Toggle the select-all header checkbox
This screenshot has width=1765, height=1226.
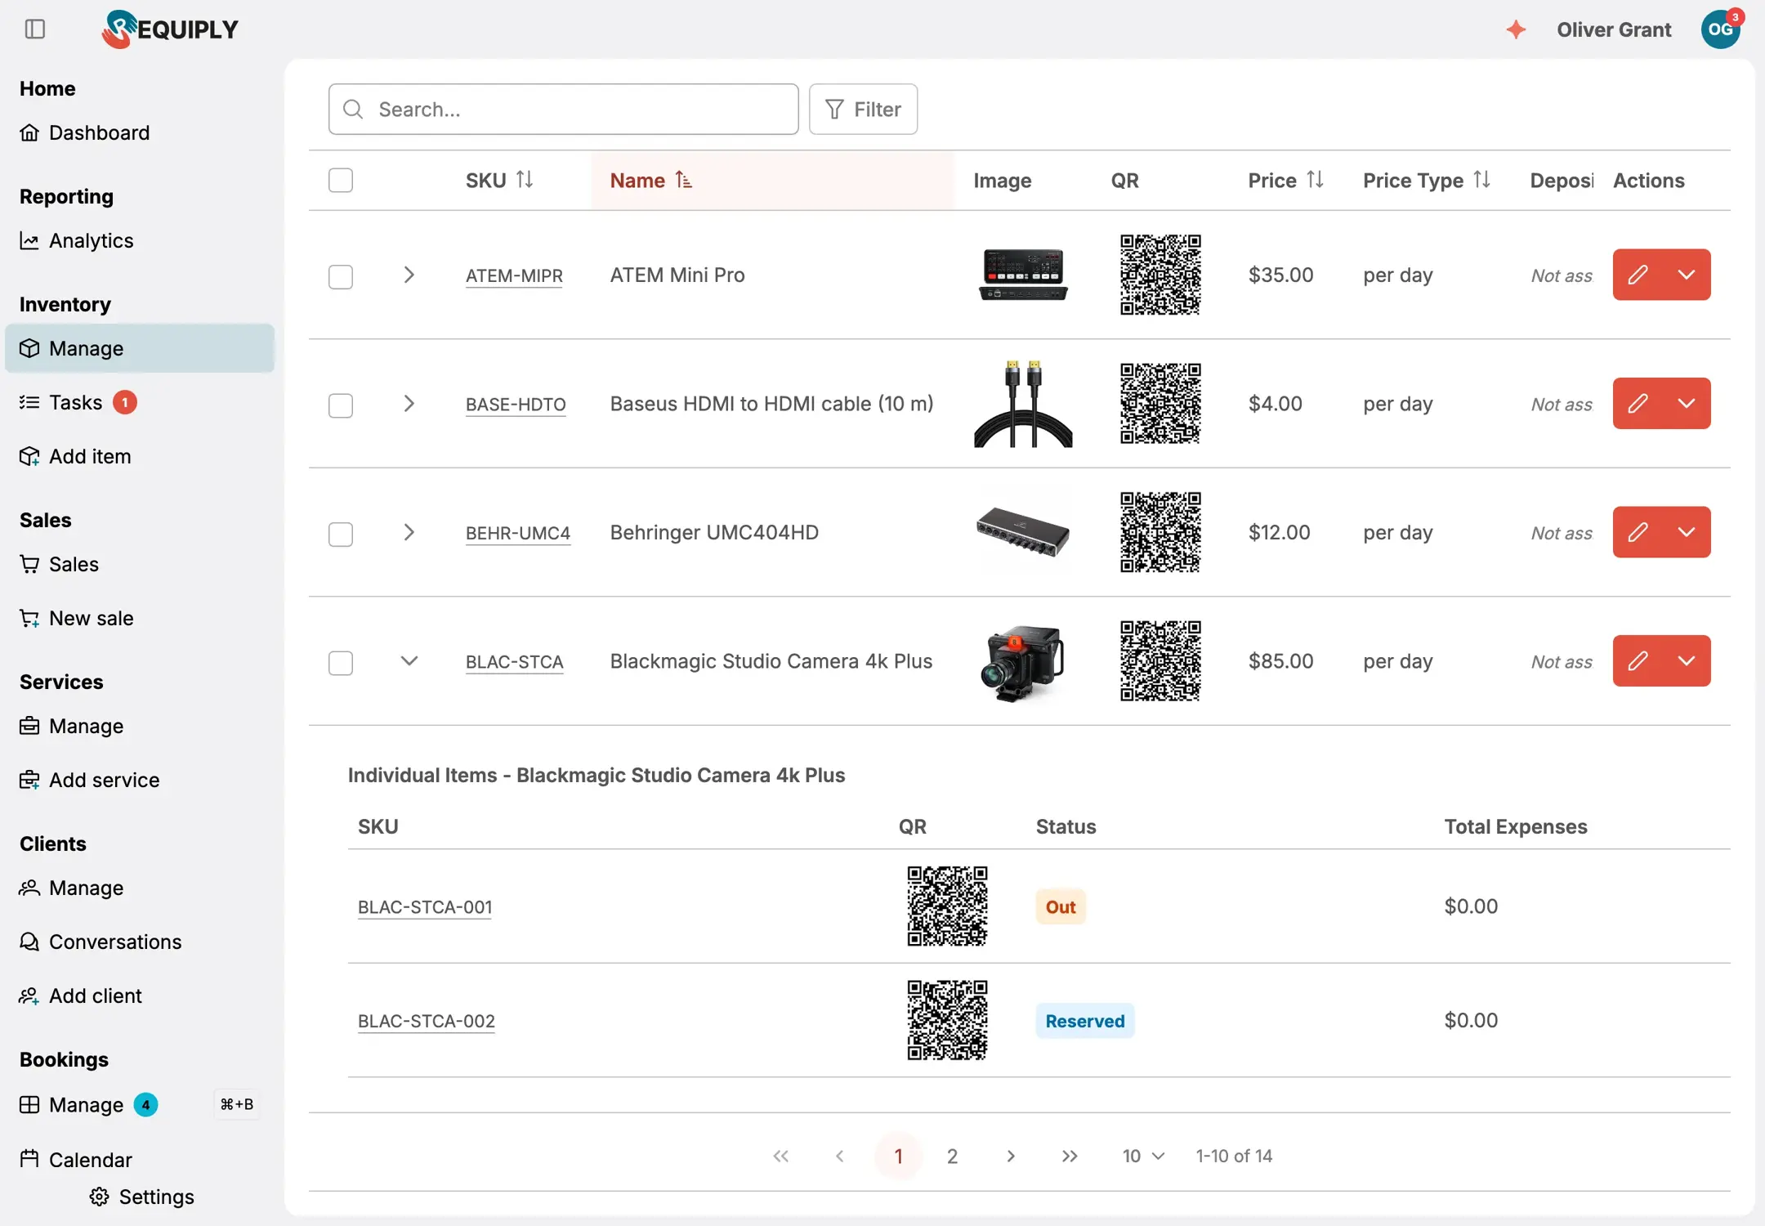click(x=341, y=180)
